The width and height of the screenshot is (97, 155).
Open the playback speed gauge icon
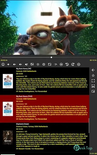click(55, 64)
